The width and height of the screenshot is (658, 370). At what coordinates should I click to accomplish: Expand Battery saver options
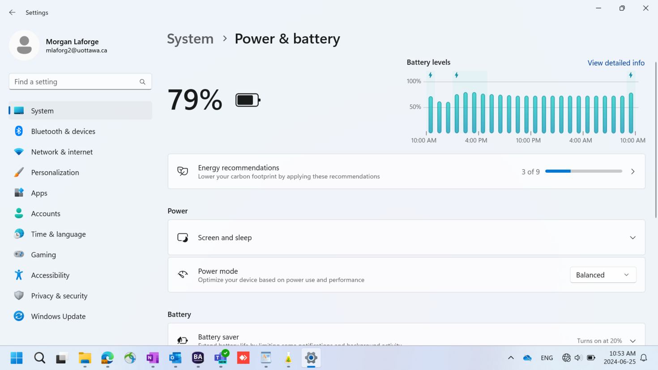tap(632, 341)
